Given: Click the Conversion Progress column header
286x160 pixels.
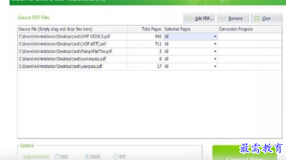Looking at the screenshot, I should [x=250, y=29].
